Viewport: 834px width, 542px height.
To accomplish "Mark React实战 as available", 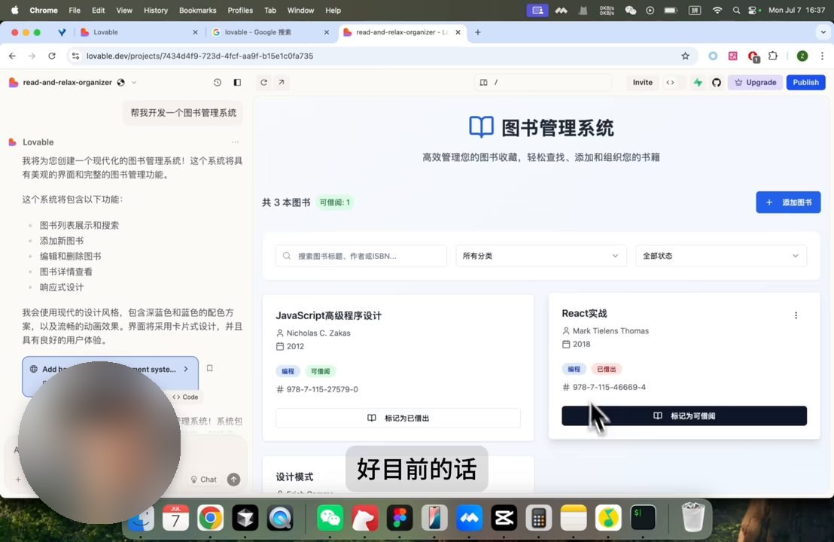I will pos(684,416).
